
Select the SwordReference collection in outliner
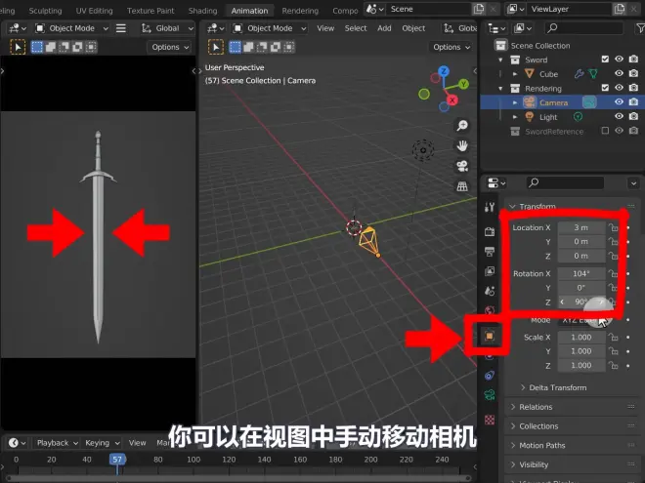(x=554, y=132)
